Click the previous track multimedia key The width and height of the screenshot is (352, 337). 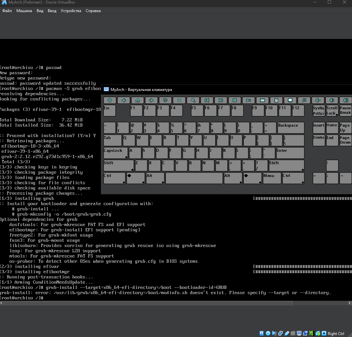point(207,100)
